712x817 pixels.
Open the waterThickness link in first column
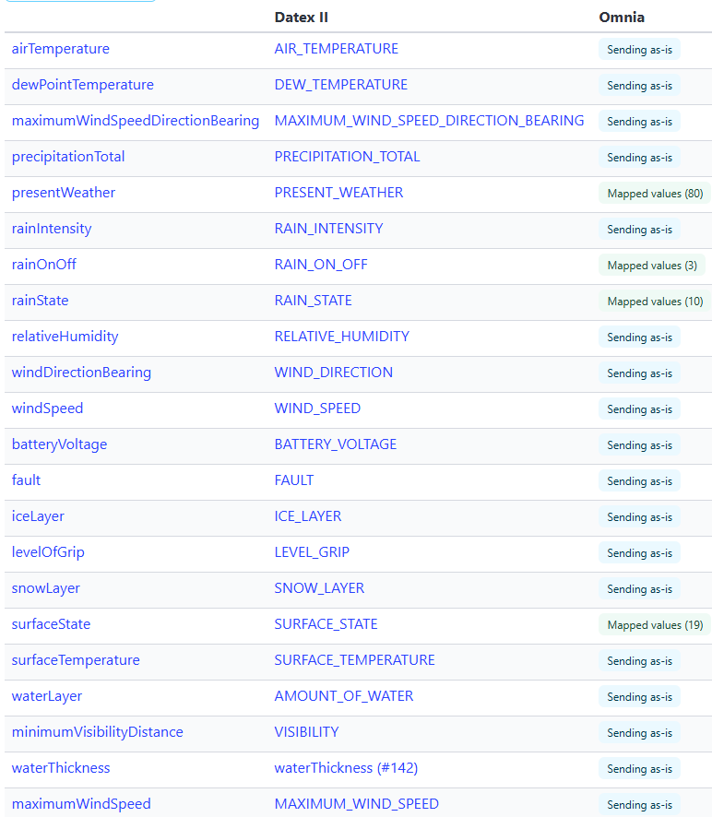pos(61,768)
